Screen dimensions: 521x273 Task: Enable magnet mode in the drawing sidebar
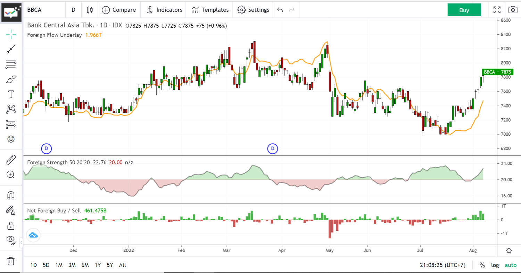11,195
